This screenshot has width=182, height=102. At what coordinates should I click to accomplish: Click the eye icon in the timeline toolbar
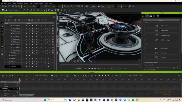point(13,76)
